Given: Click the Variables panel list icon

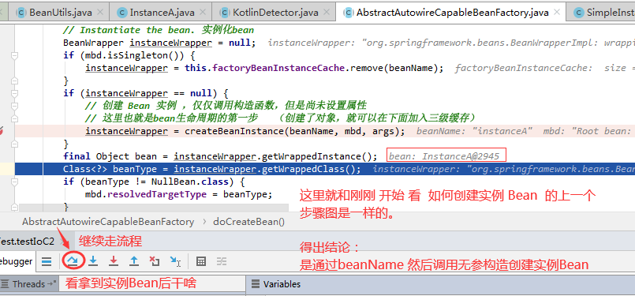Looking at the screenshot, I should [x=255, y=284].
